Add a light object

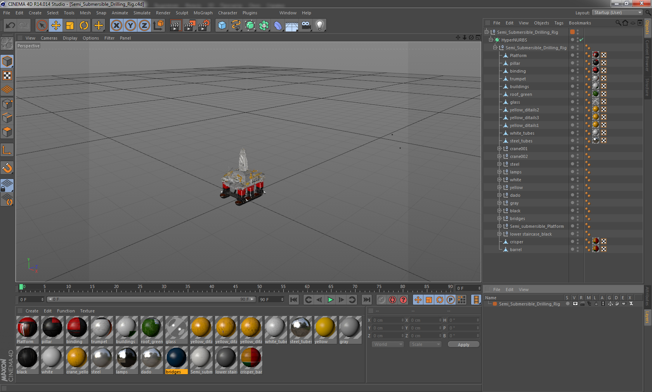point(320,26)
